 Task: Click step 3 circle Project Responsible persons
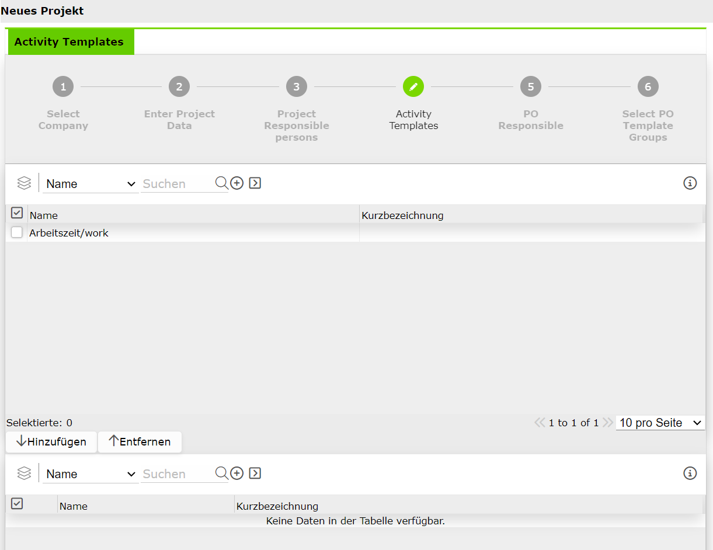(x=297, y=87)
